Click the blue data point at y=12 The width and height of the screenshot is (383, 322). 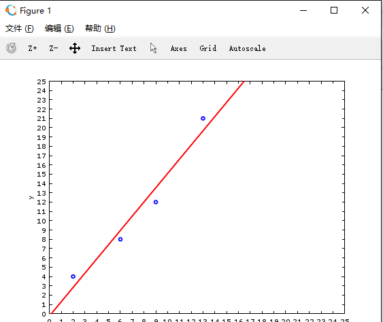pyautogui.click(x=156, y=202)
